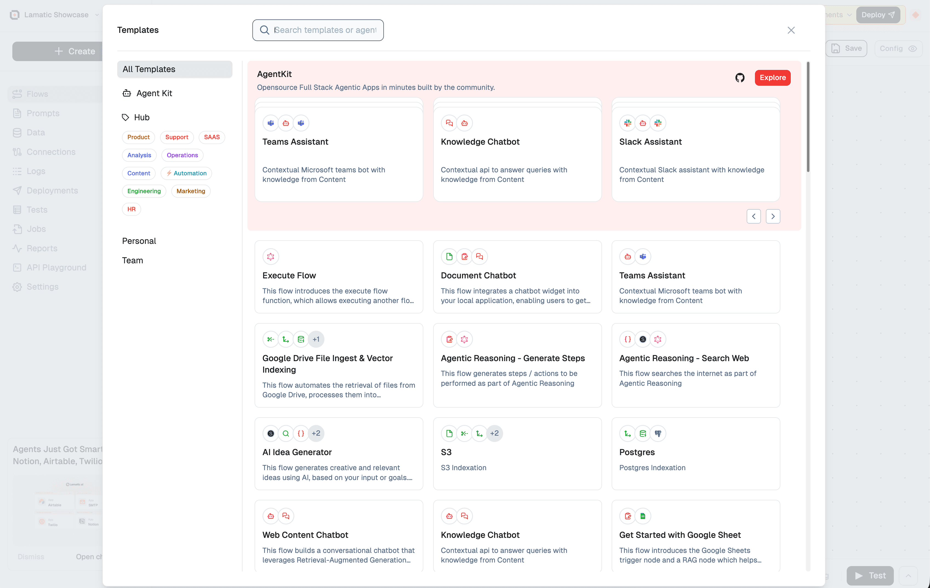Go to previous AgentKit carousel page
Screen dimensions: 930x588
754,216
